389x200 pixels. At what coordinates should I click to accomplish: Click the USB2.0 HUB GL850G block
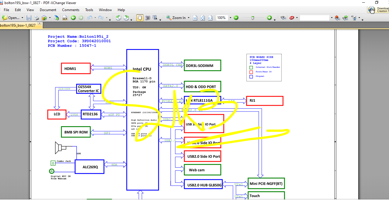point(203,185)
